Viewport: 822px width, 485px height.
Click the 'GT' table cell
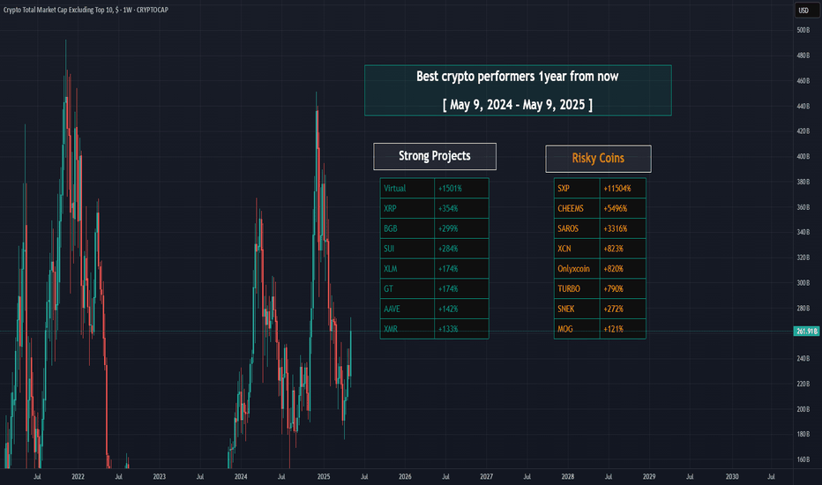407,289
